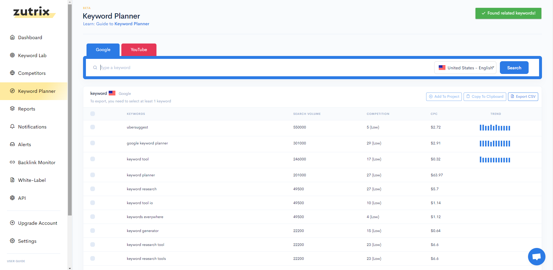Open the live chat bubble
Screen dimensions: 553x270
coord(536,257)
